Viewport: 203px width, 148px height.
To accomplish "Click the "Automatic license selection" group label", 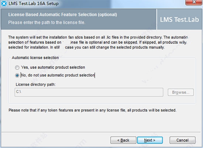I will click(x=35, y=57).
